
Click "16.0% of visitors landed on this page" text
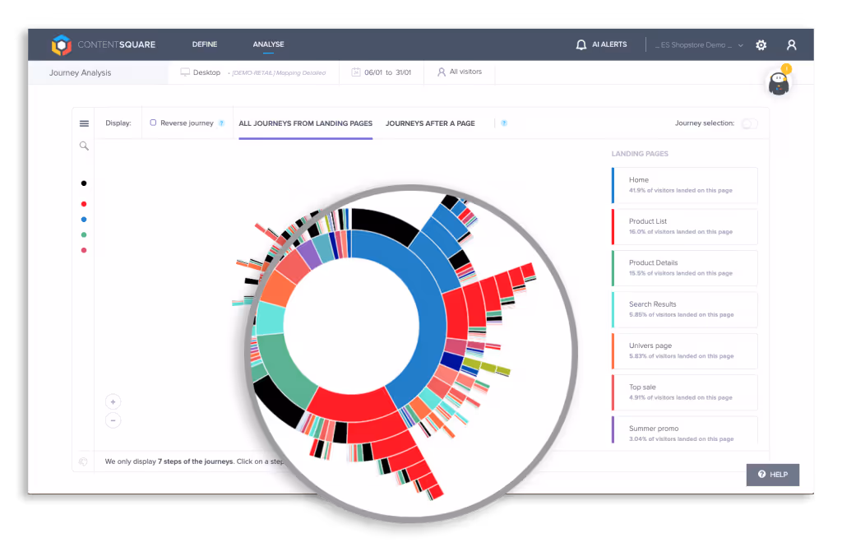(x=680, y=232)
